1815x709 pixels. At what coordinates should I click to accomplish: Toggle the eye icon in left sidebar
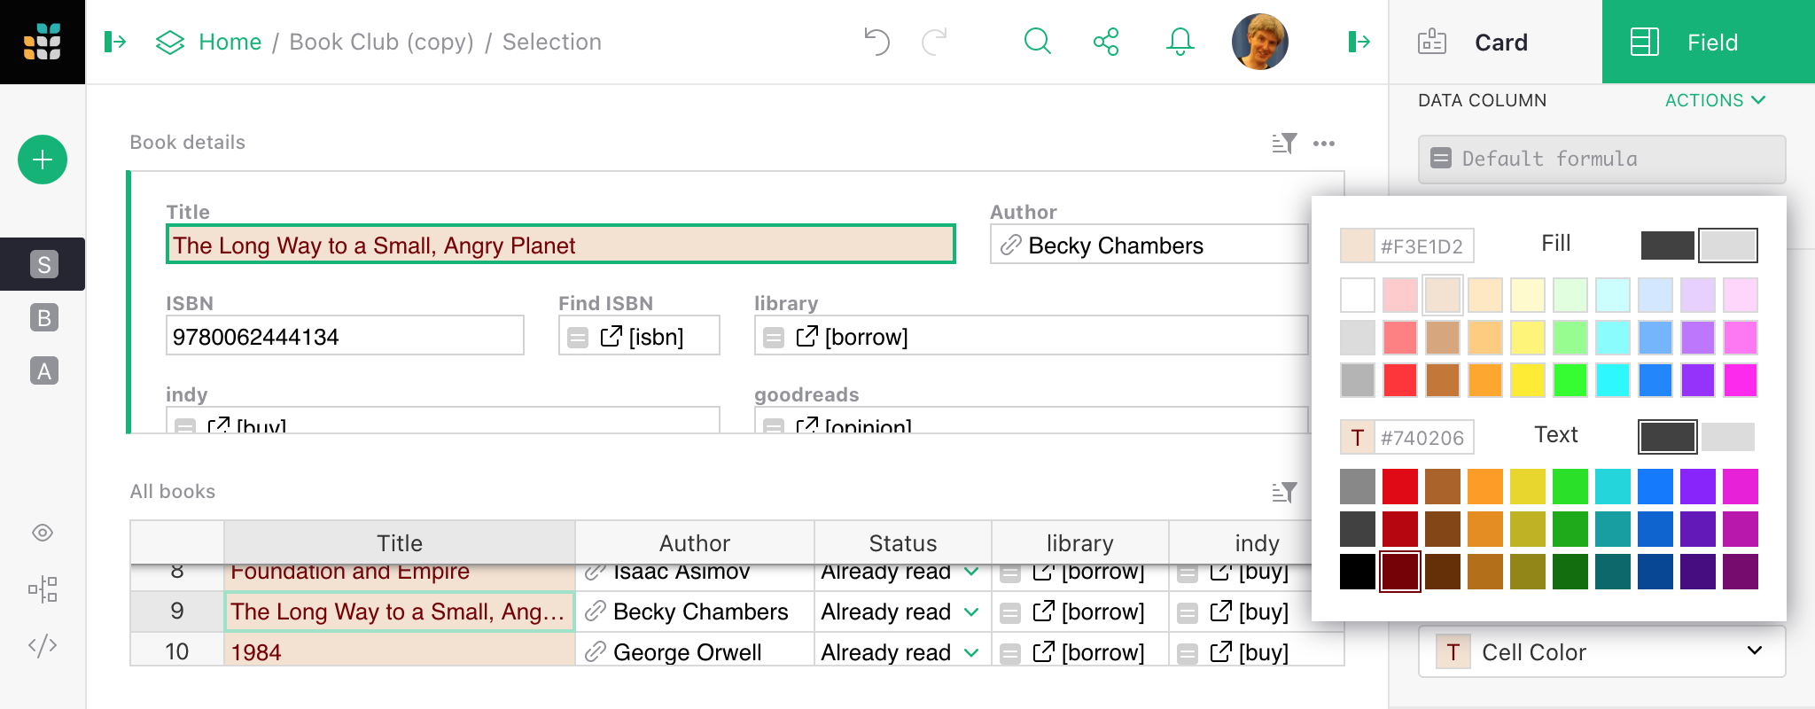click(43, 533)
